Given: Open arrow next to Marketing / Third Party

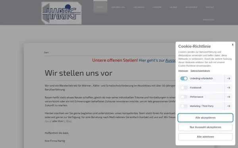Looking at the screenshot, I should pyautogui.click(x=228, y=106).
